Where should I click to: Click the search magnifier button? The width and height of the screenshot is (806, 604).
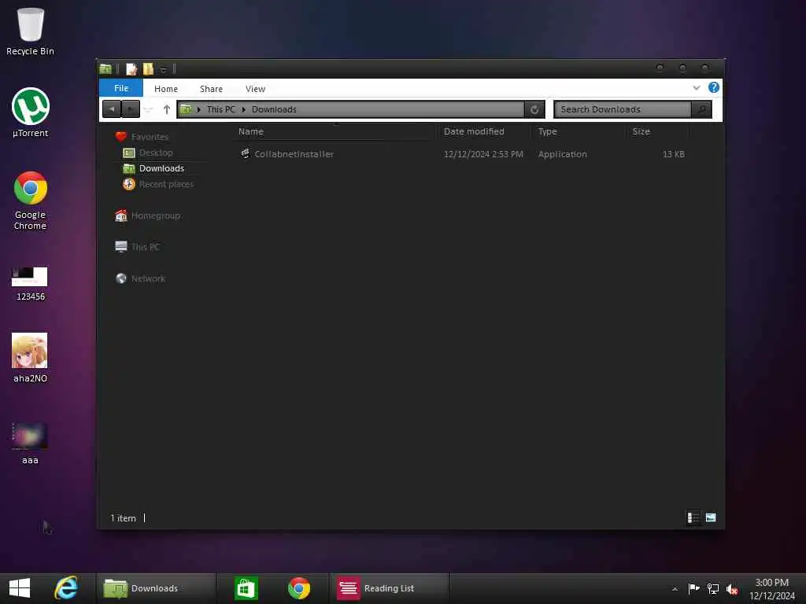click(701, 109)
